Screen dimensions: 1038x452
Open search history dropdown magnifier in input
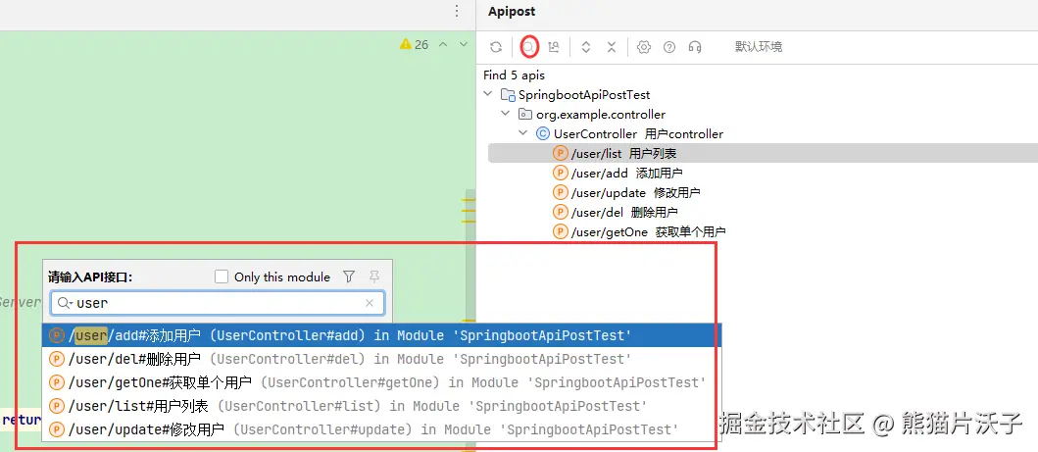point(65,303)
